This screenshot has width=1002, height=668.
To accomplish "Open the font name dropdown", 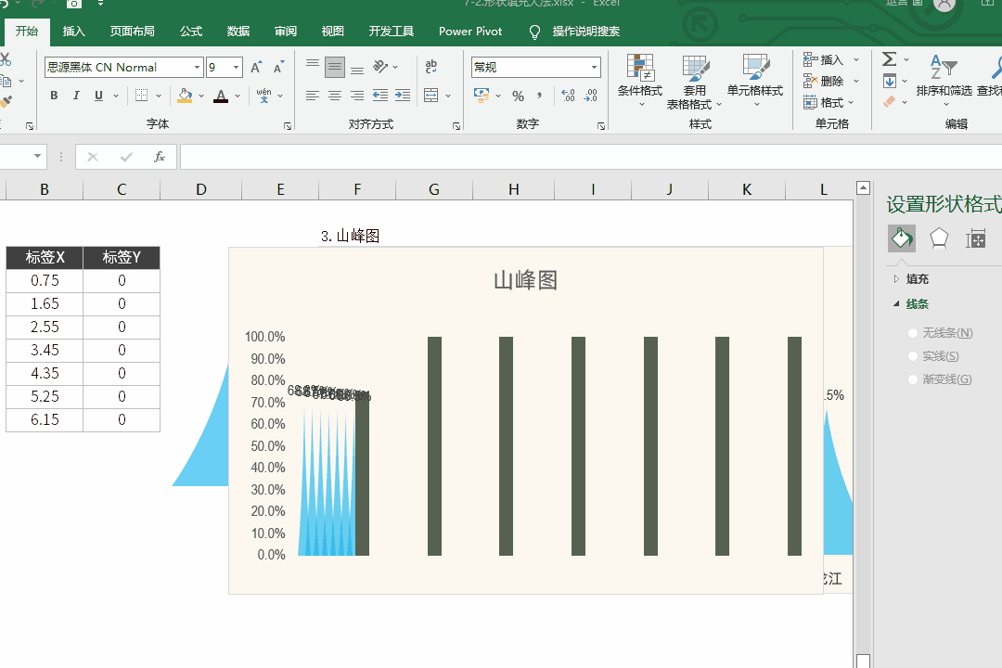I will click(x=197, y=68).
